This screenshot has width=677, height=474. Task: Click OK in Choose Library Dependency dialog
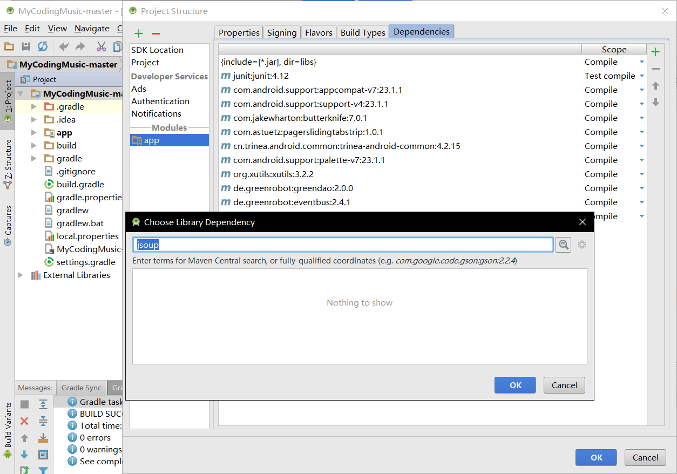coord(515,385)
